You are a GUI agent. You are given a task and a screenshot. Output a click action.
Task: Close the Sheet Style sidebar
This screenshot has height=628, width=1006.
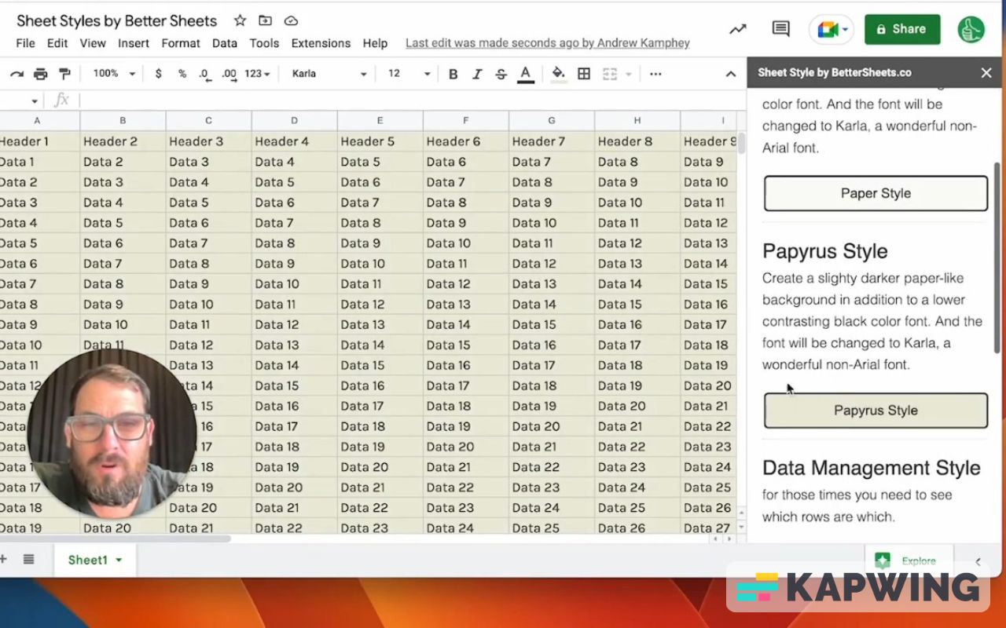986,73
